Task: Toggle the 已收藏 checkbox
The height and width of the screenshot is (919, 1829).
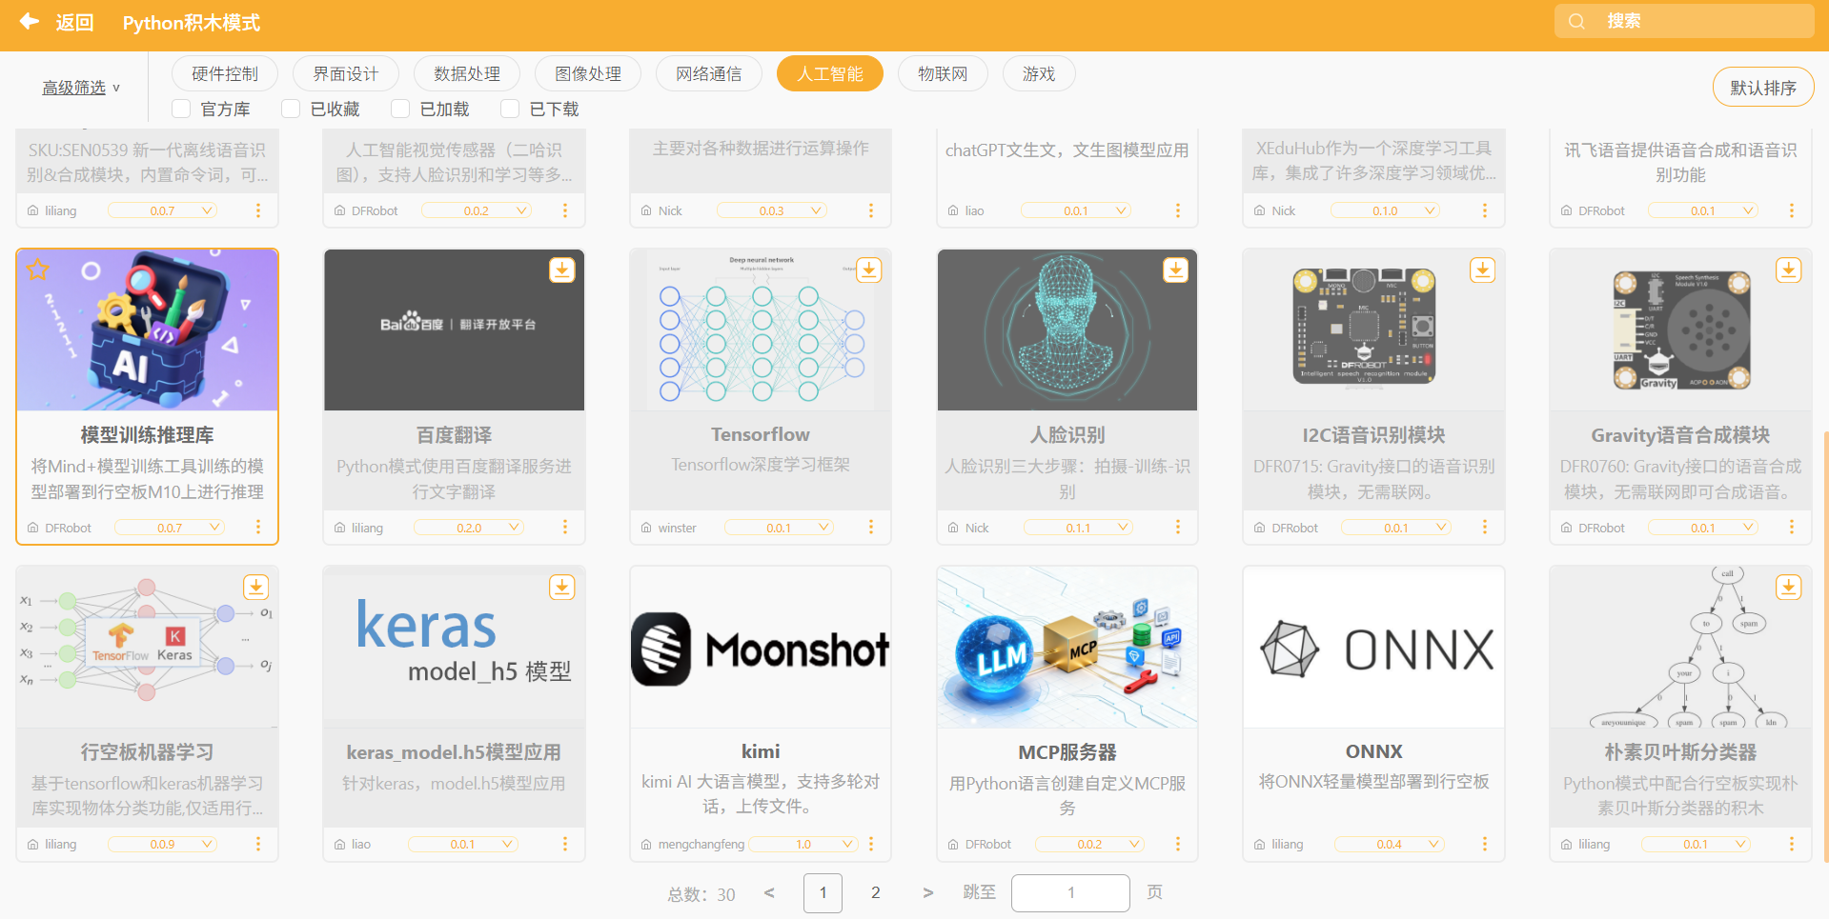Action: (x=291, y=109)
